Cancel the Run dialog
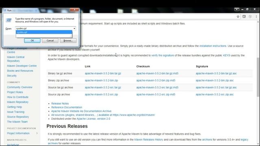Screen dimensions: 260x146 pos(50,41)
